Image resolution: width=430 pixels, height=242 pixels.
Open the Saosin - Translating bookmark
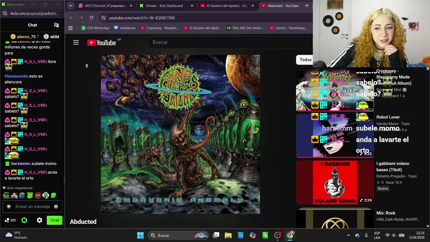point(288,28)
